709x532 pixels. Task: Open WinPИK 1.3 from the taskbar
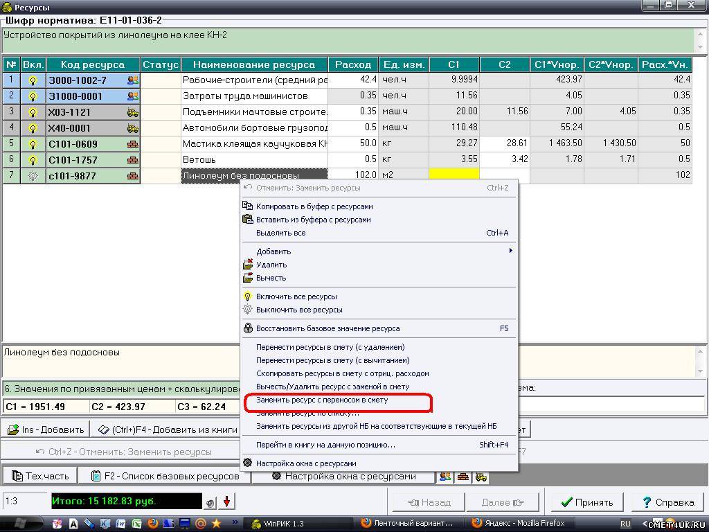(277, 524)
